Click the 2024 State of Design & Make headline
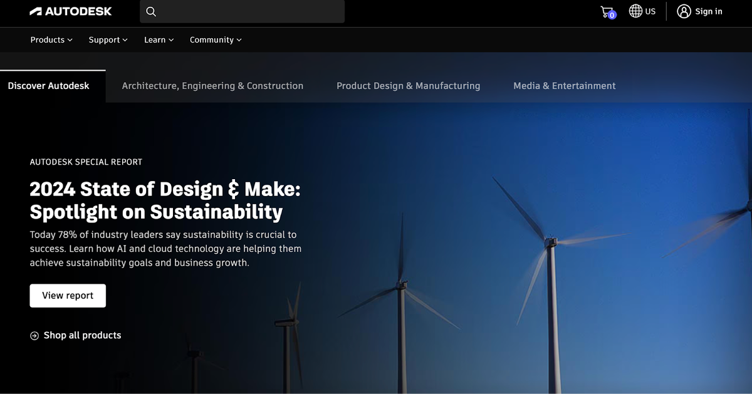Viewport: 752px width, 394px height. pos(165,200)
